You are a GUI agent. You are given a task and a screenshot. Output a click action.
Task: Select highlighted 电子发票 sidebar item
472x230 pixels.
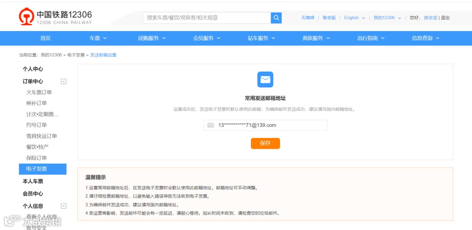click(x=42, y=169)
